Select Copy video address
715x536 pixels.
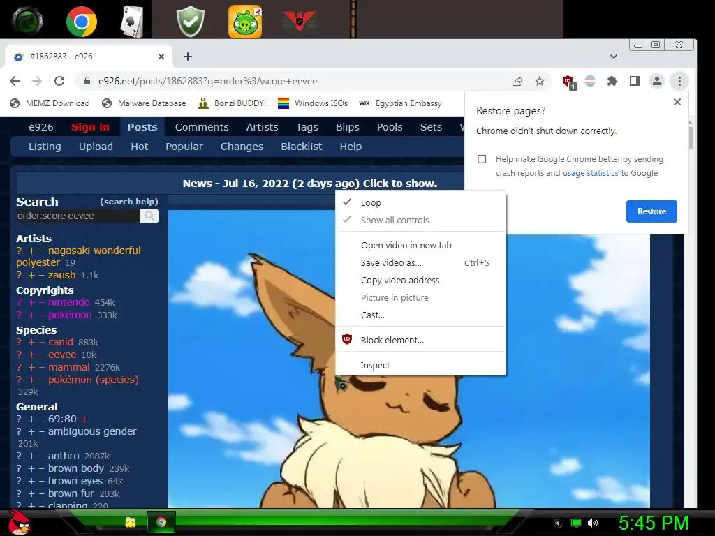[420, 280]
